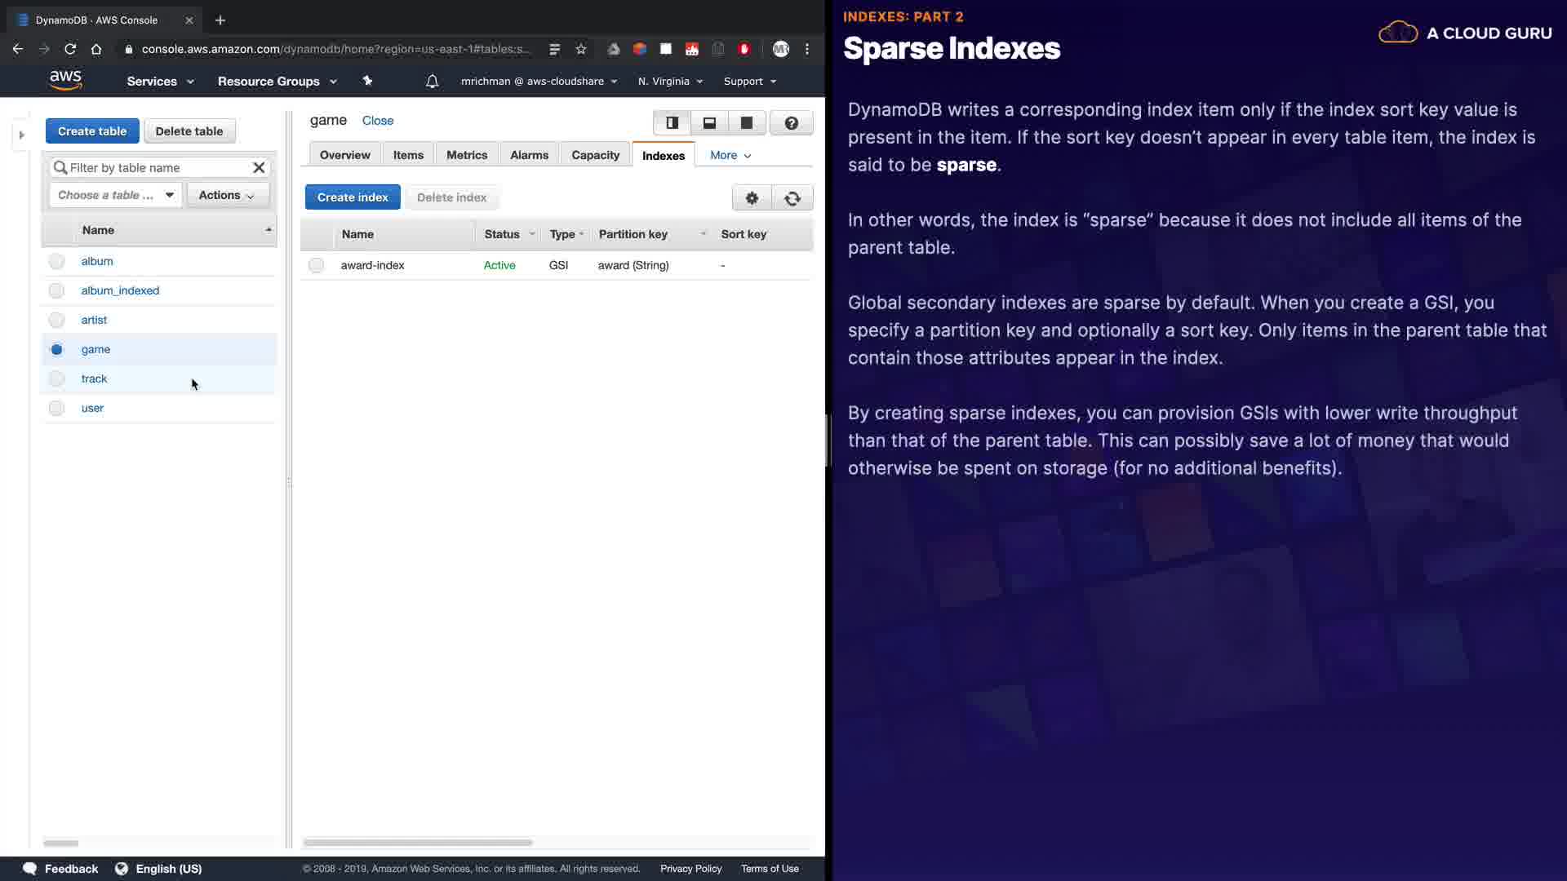Viewport: 1567px width, 881px height.
Task: Click the index settings gear icon
Action: click(x=752, y=198)
